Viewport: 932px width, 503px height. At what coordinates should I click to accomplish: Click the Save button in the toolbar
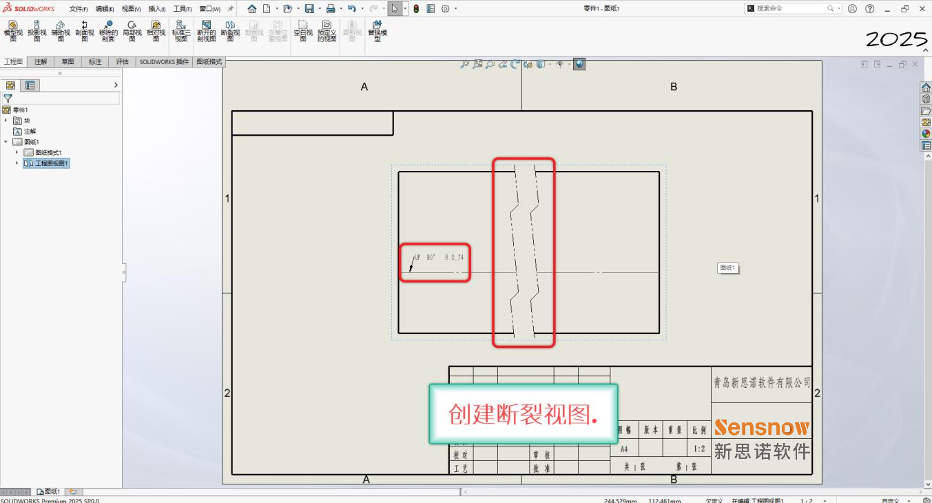[x=309, y=9]
